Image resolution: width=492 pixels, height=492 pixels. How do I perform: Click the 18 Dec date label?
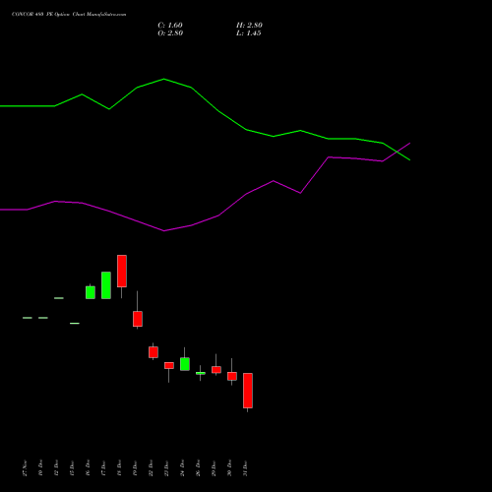(119, 468)
